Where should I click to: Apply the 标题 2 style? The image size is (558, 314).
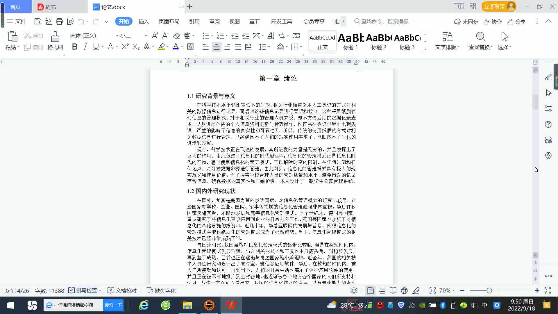point(379,41)
